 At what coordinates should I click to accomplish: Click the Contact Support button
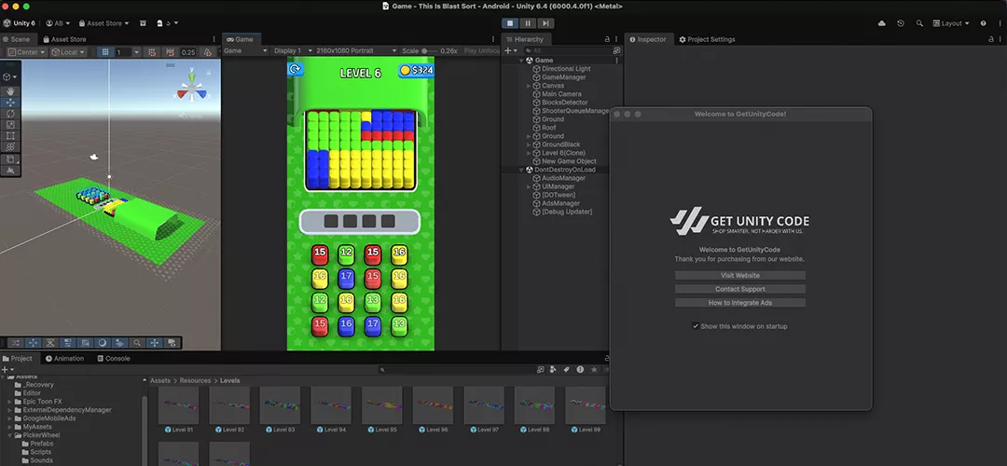(740, 289)
